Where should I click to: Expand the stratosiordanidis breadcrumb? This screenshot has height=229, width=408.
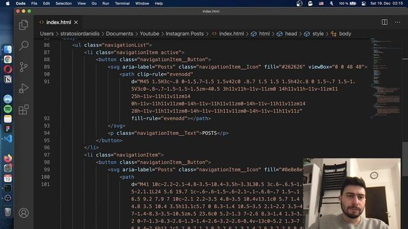pyautogui.click(x=80, y=34)
